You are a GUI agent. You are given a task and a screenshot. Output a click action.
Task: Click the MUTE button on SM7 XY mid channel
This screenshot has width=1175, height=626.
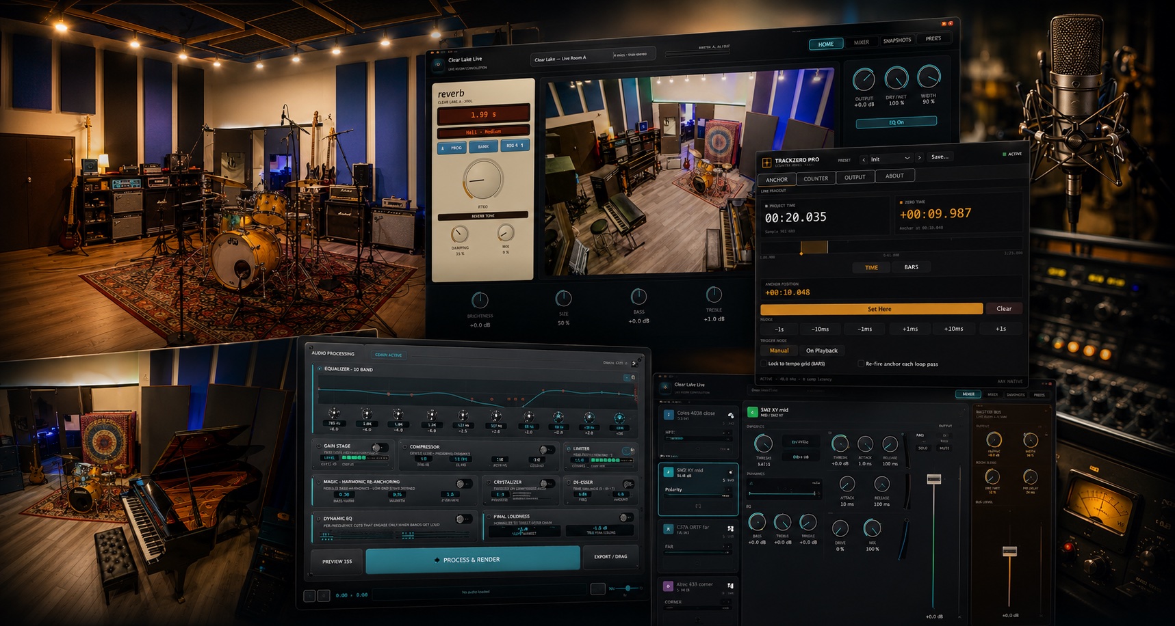(944, 448)
